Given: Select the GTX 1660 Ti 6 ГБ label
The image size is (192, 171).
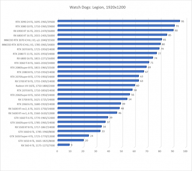Looking at the screenshot, I should click(x=34, y=118).
